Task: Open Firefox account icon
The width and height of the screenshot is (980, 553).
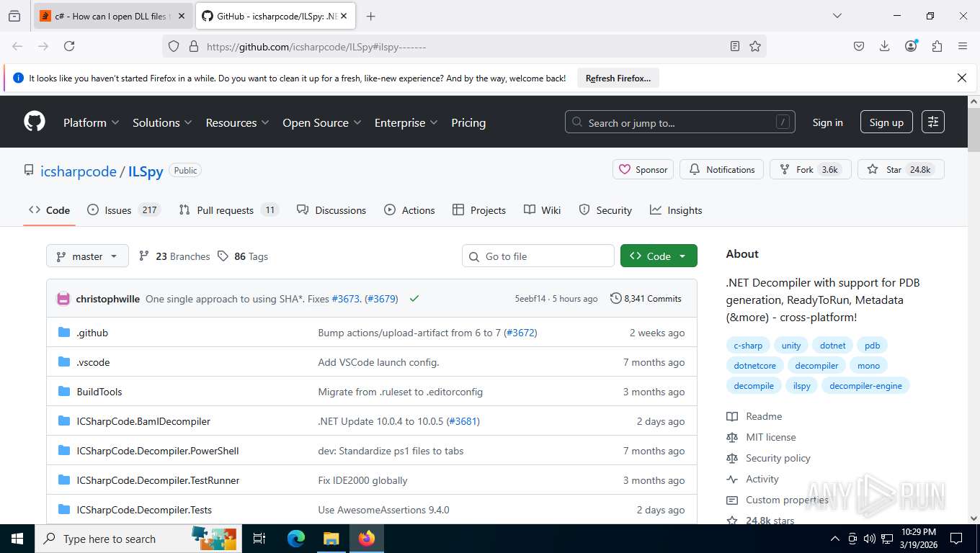Action: (x=911, y=46)
